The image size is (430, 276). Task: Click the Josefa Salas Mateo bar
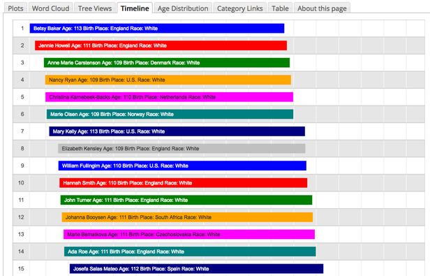pos(196,268)
